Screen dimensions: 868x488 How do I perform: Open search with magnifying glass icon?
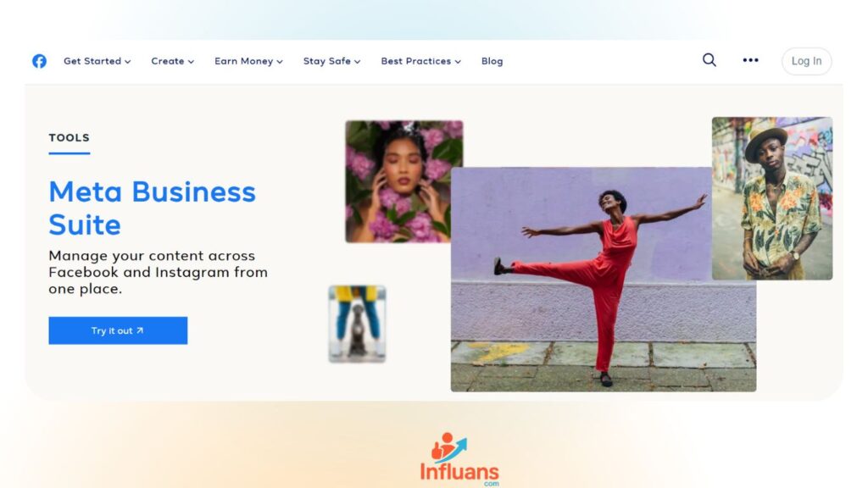tap(709, 60)
